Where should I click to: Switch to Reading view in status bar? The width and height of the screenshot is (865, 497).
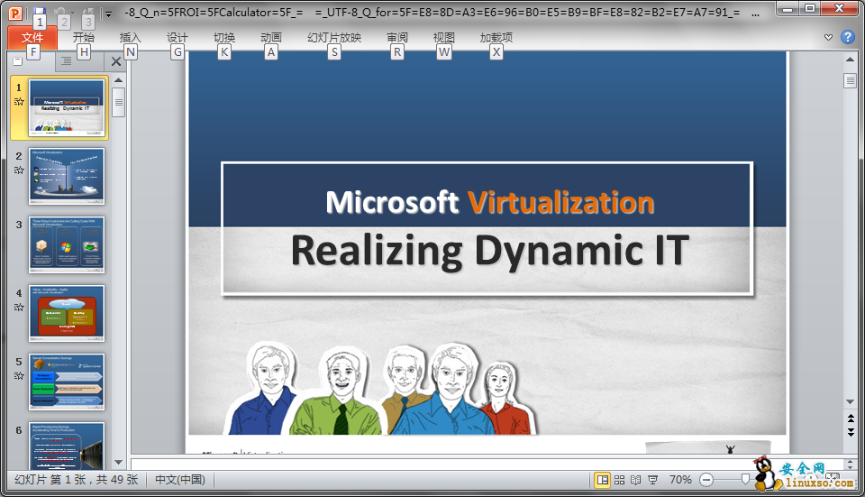[x=635, y=480]
